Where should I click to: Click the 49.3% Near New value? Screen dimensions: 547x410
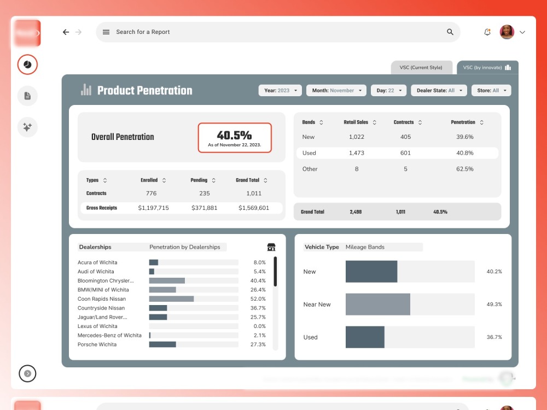pos(494,304)
